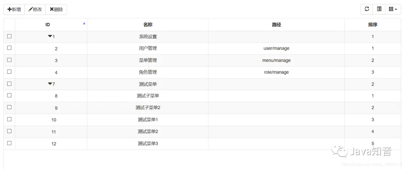Click the role/manage path cell
The image size is (405, 169).
point(276,73)
